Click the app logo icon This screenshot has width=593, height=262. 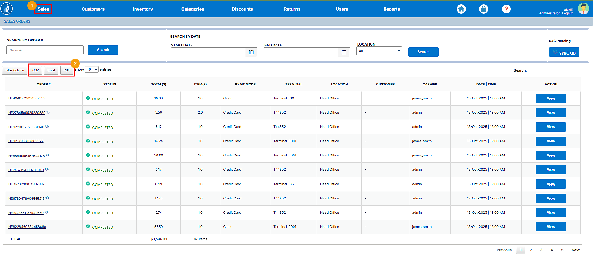pyautogui.click(x=7, y=9)
